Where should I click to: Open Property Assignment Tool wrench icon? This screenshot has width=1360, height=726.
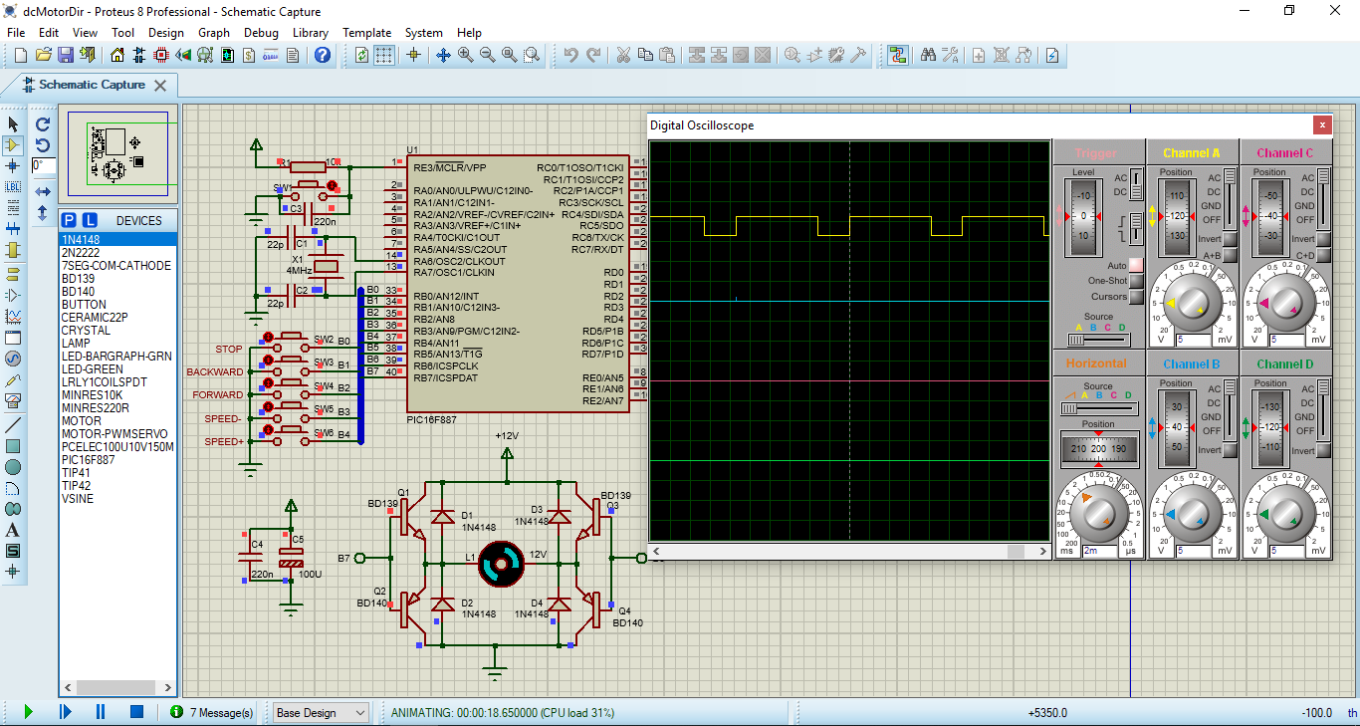pos(950,55)
